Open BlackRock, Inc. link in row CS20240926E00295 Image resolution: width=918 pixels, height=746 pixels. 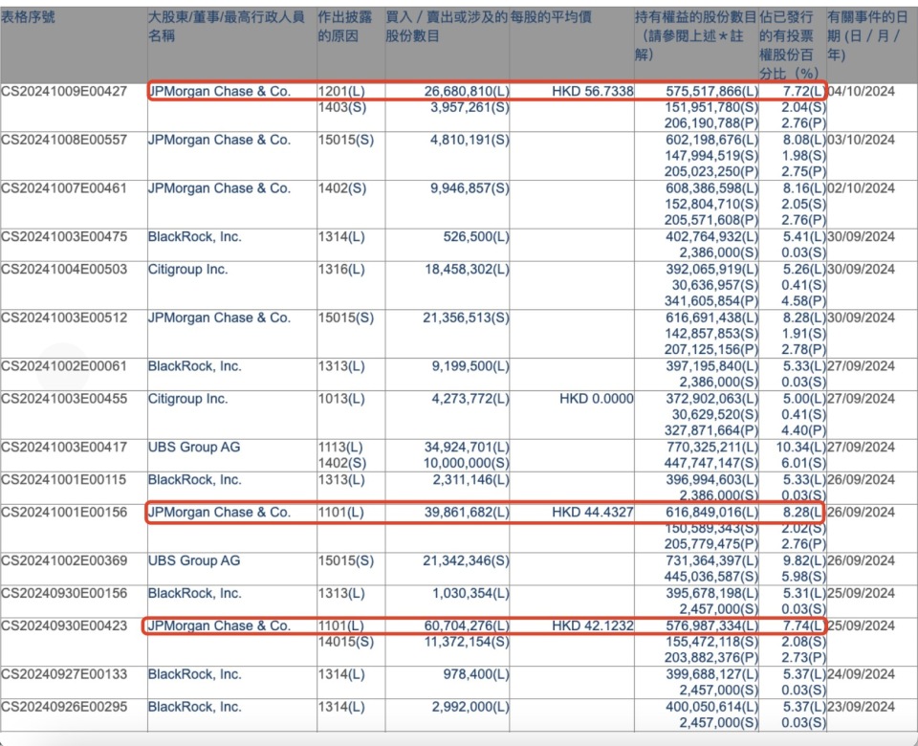(194, 707)
